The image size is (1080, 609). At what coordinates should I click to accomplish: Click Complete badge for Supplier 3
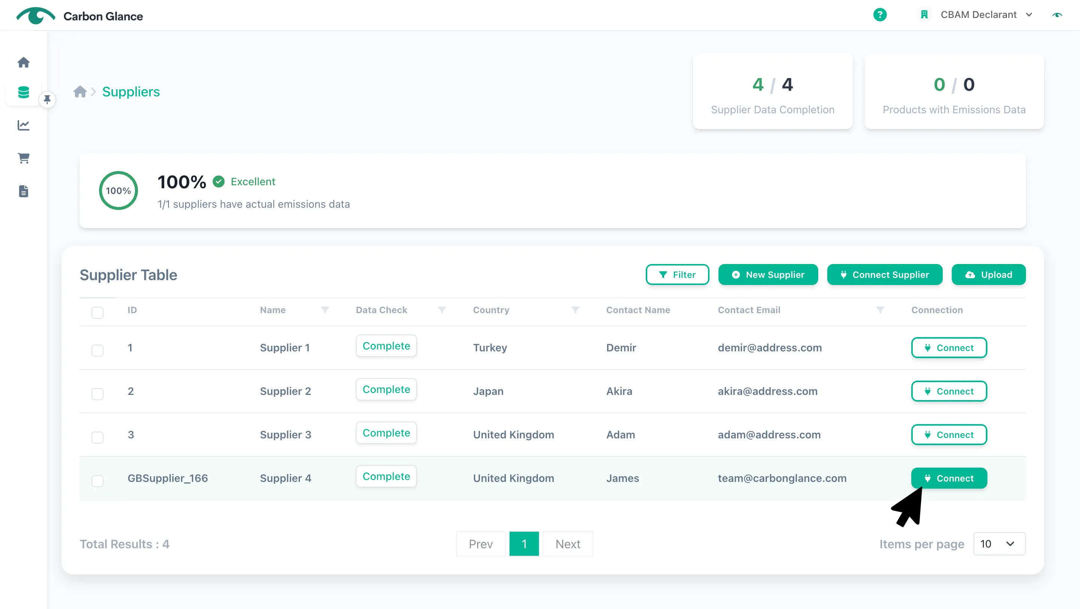pos(386,433)
